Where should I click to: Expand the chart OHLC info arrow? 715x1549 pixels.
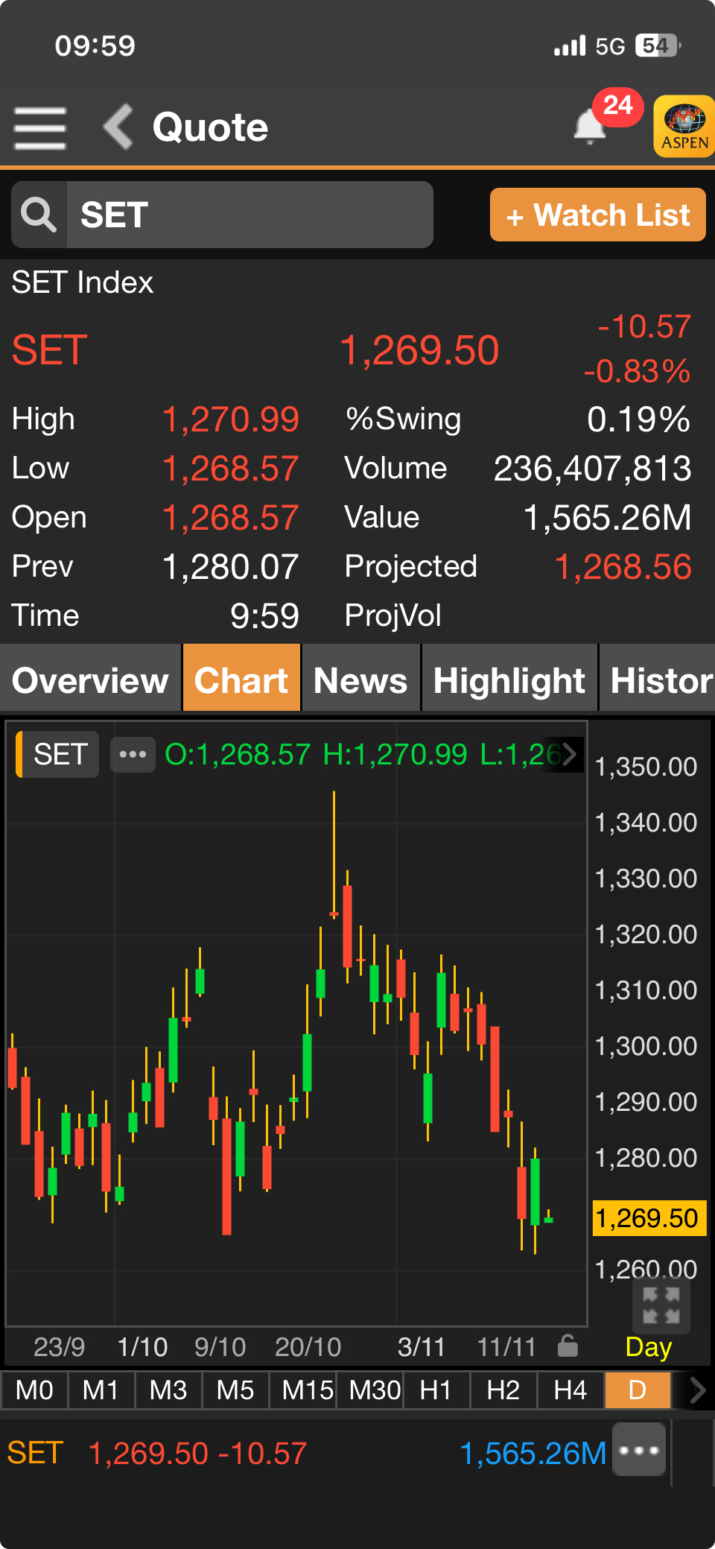(570, 754)
